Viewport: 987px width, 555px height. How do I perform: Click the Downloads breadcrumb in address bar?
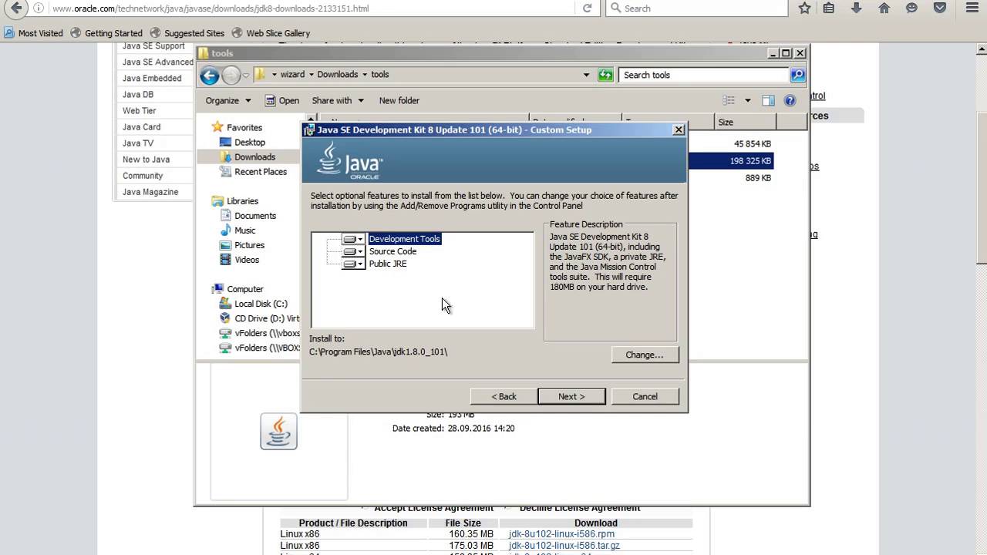(x=338, y=75)
